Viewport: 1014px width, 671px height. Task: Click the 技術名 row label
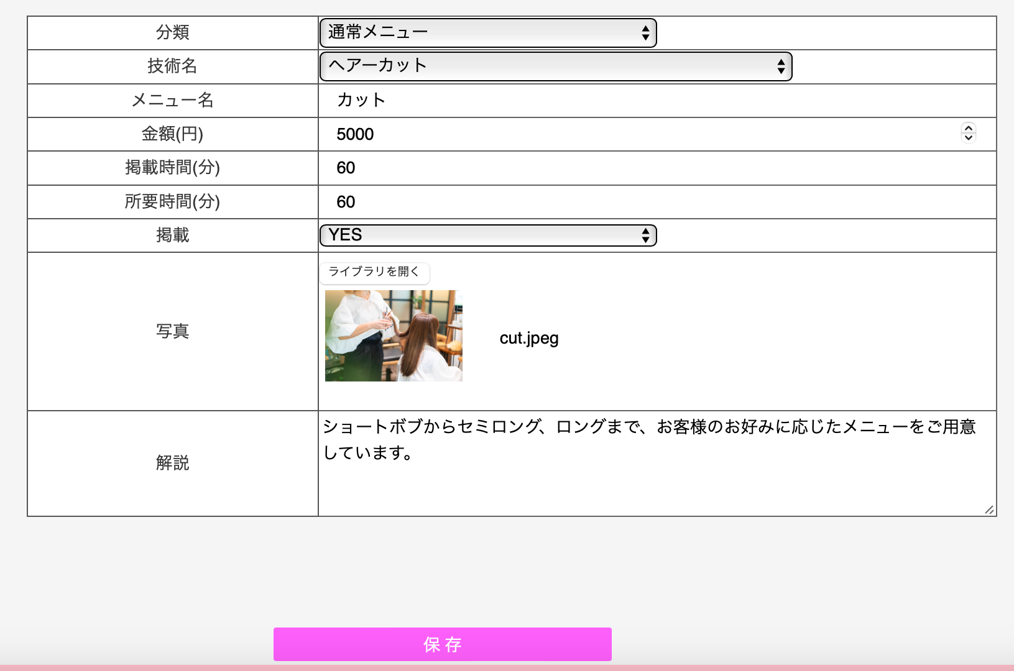coord(172,66)
